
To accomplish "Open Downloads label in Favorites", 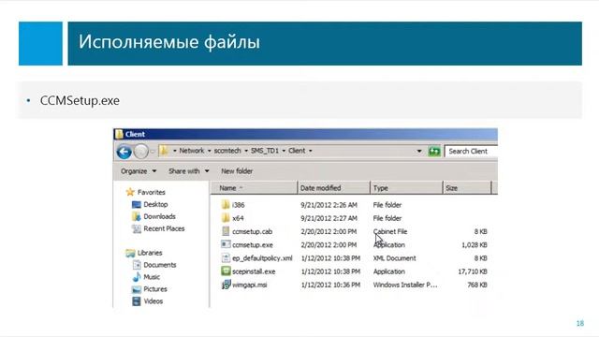I will [x=159, y=216].
